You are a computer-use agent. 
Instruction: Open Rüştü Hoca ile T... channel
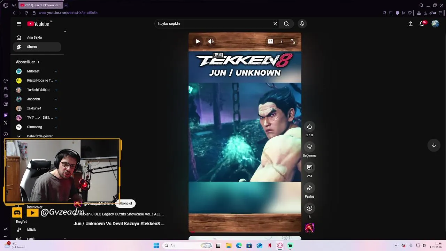37,81
